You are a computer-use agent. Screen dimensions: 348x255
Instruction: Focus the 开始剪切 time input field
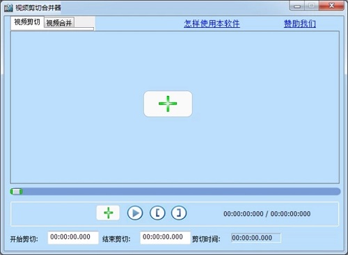pyautogui.click(x=73, y=238)
